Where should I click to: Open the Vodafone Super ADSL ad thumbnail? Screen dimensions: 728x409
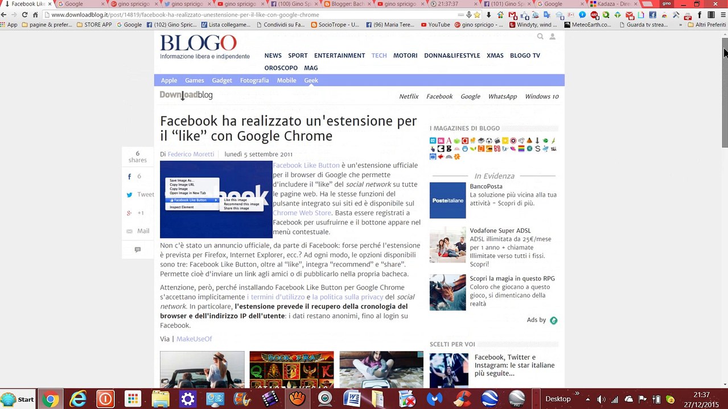pyautogui.click(x=447, y=245)
